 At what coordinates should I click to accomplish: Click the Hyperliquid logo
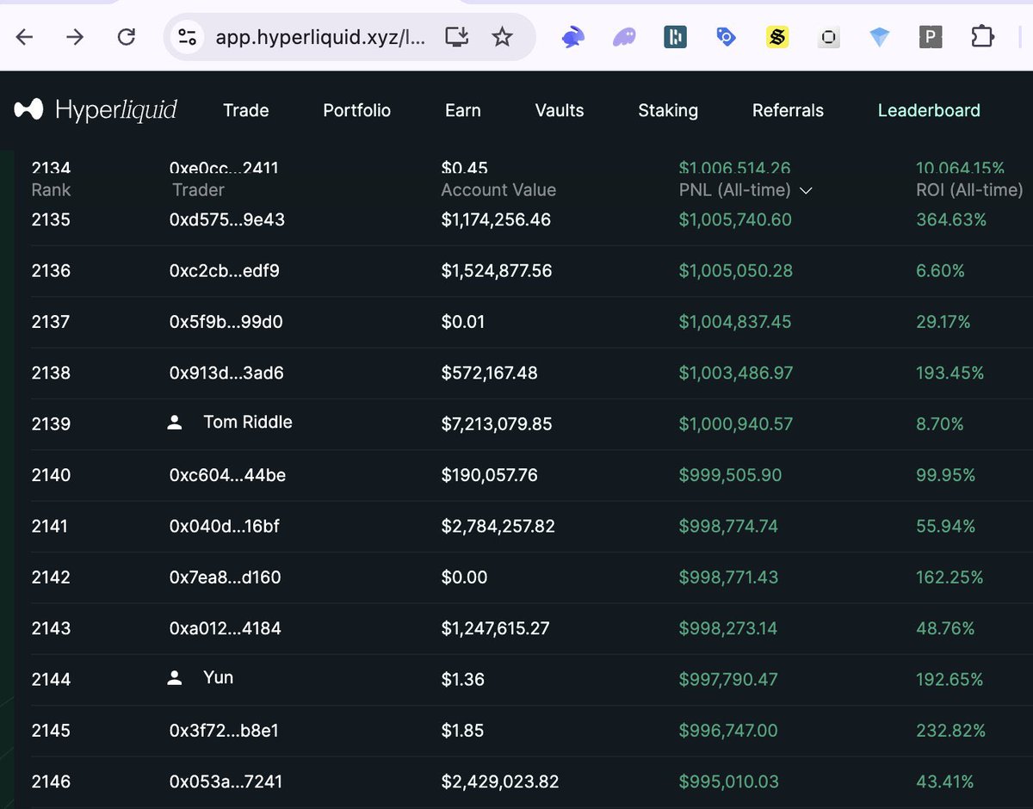(96, 110)
